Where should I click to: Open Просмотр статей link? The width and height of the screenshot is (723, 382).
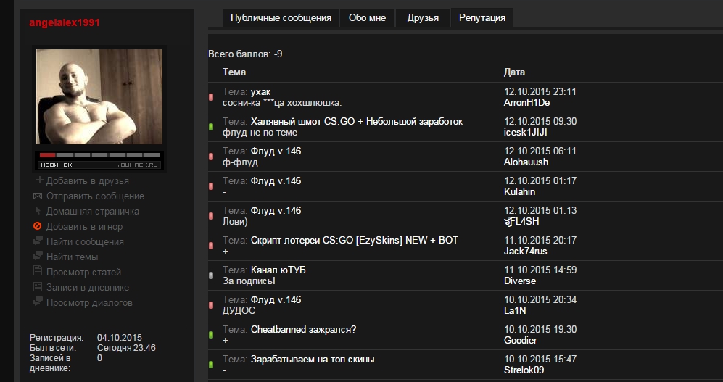[x=83, y=273]
